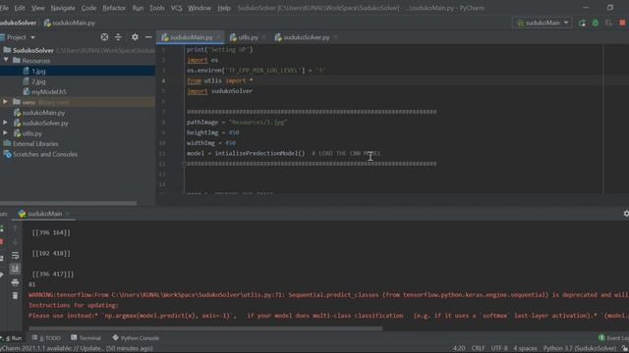Open the Navigate menu
629x353 pixels.
pos(63,8)
